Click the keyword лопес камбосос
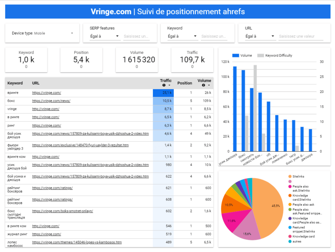Screen dimensions: 335x252 pos(15,244)
